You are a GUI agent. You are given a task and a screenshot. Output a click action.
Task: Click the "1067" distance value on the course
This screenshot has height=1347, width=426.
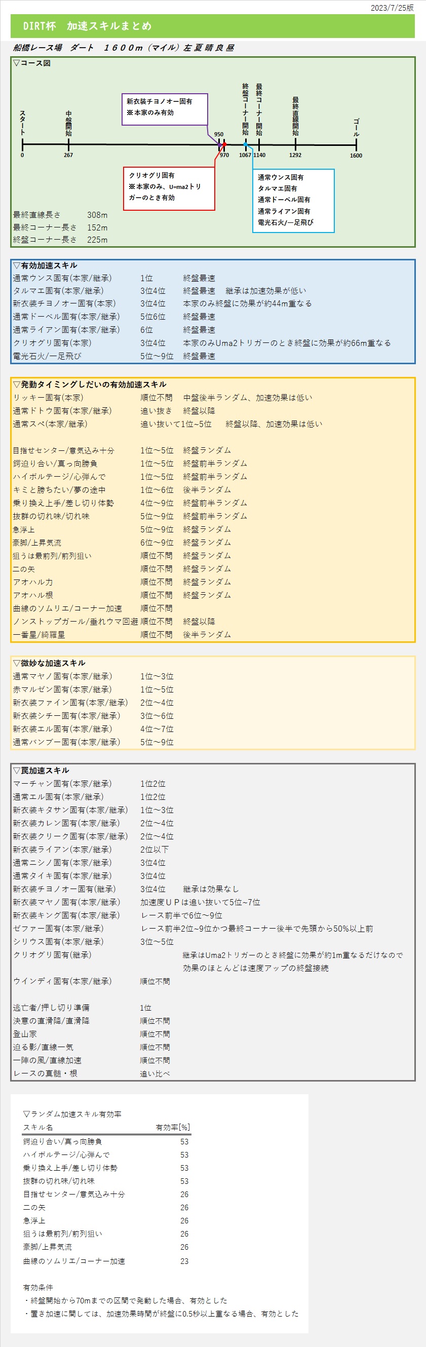coord(245,156)
